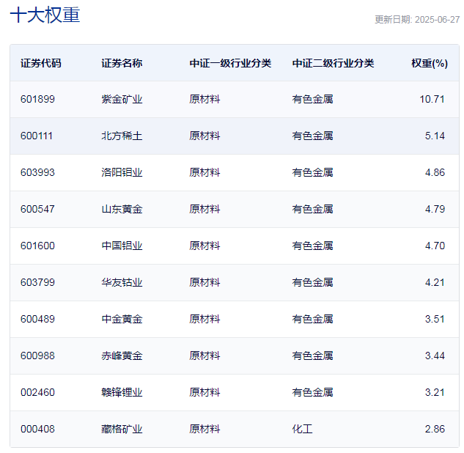This screenshot has height=453, width=464.
Task: Click the 山东黄金 name cell
Action: tap(122, 209)
